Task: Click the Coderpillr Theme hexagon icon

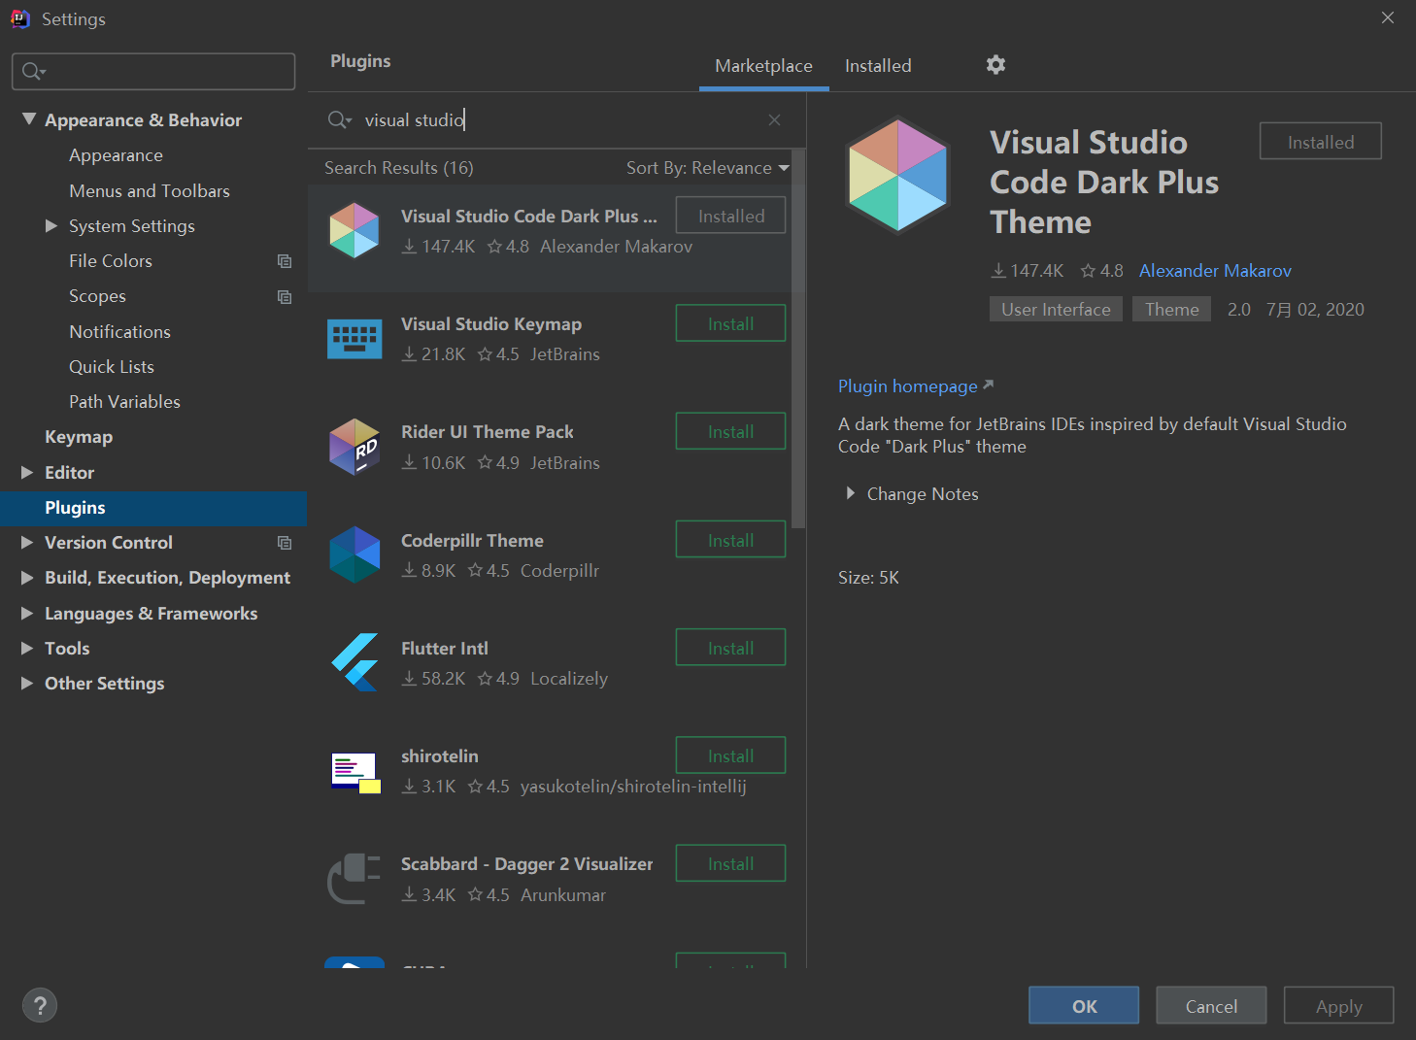Action: pyautogui.click(x=354, y=554)
